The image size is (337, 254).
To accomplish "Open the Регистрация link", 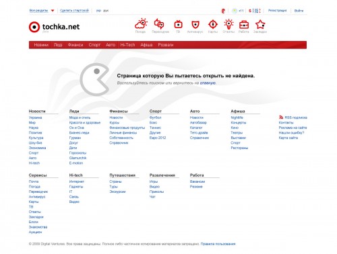I will [x=278, y=11].
